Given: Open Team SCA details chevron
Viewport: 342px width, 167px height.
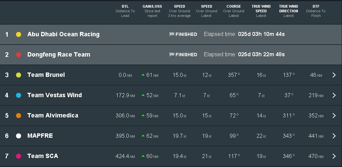Looking at the screenshot, I should click(334, 156).
